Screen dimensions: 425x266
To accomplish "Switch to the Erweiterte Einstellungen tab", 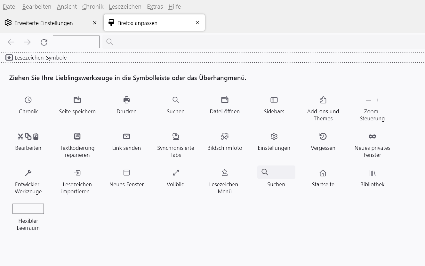I will pyautogui.click(x=44, y=23).
